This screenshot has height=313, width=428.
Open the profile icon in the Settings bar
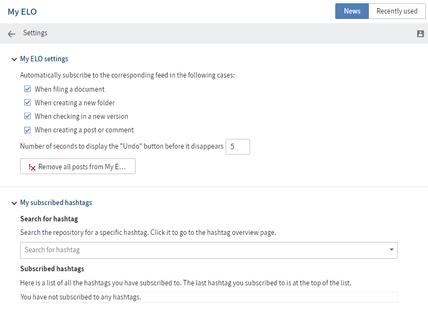[x=420, y=34]
